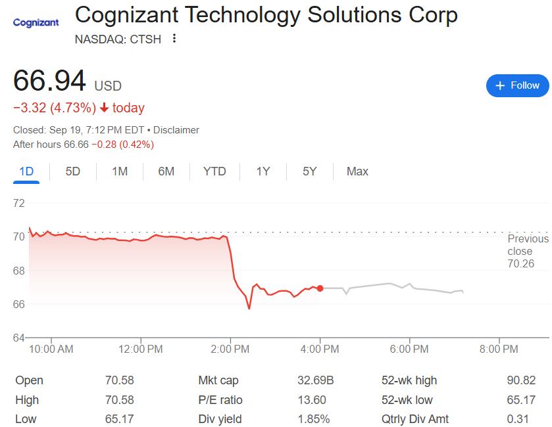The image size is (552, 427).
Task: Show the 6M chart range
Action: (166, 171)
